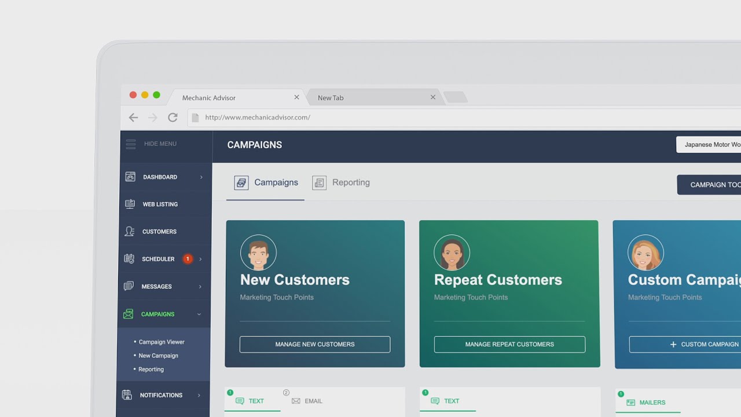
Task: Click the Customers person icon
Action: coord(130,231)
